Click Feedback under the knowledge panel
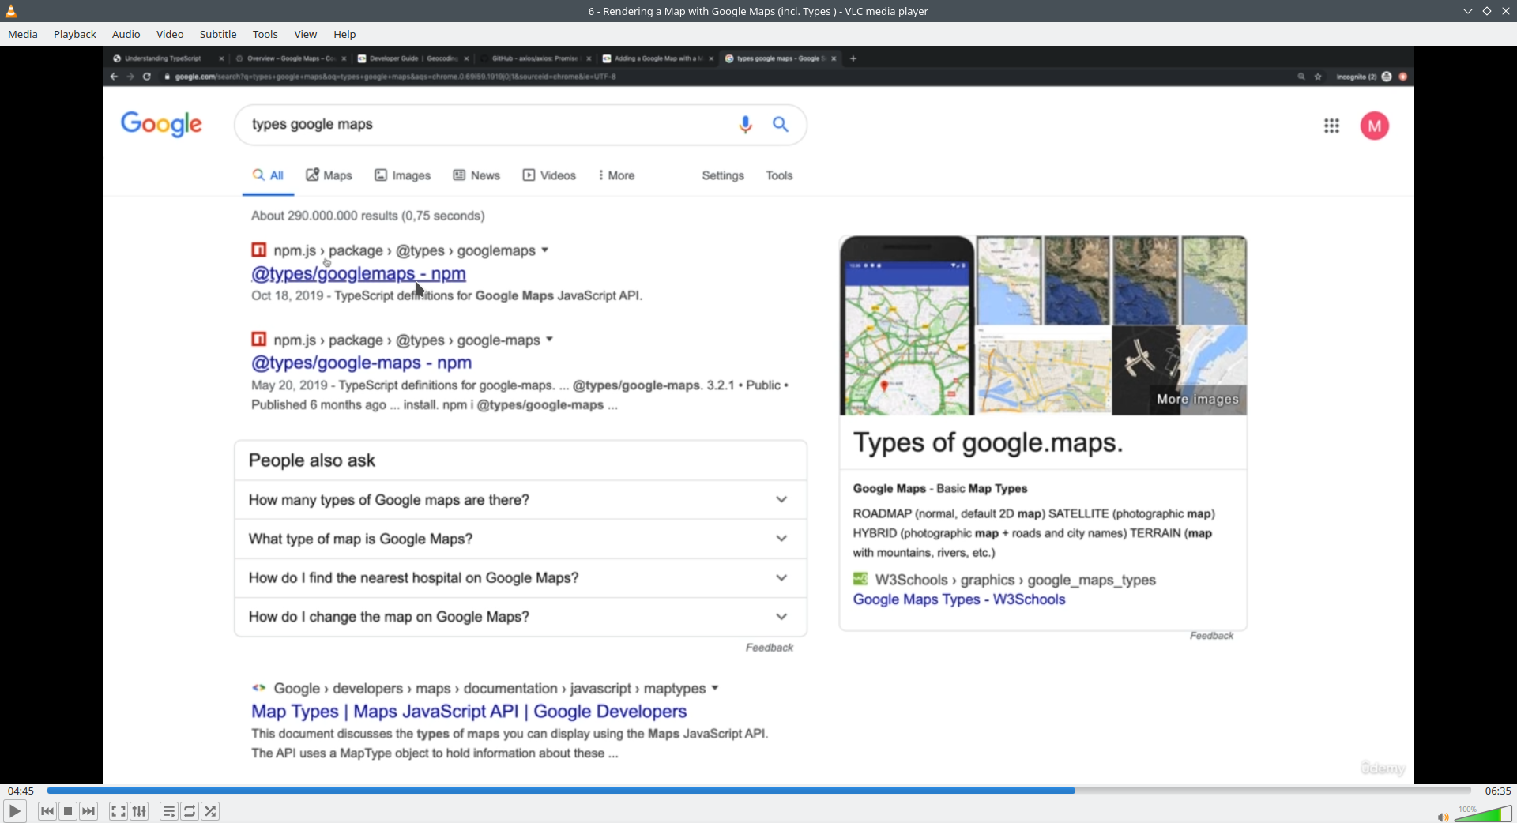This screenshot has width=1517, height=823. [1211, 636]
